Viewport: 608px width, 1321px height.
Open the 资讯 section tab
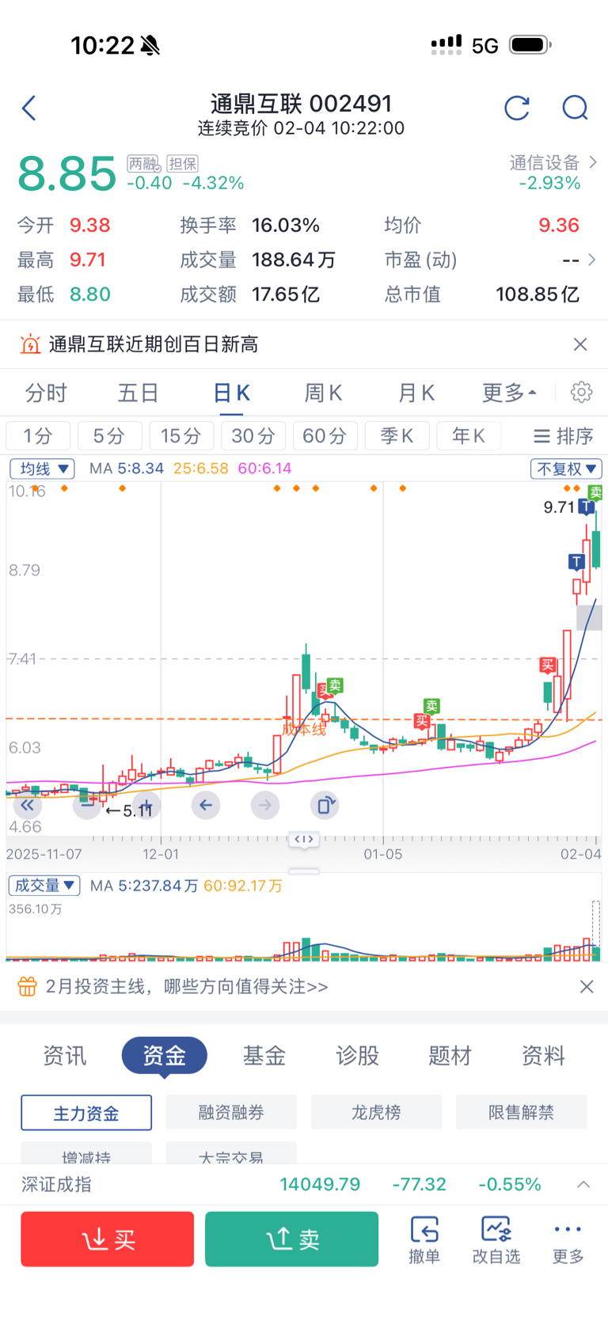point(65,1055)
